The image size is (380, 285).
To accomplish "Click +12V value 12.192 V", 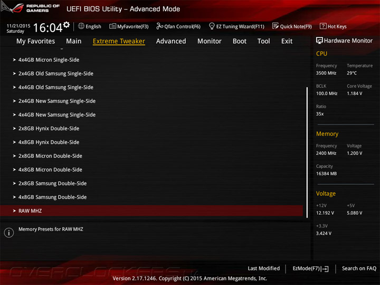I will point(325,213).
